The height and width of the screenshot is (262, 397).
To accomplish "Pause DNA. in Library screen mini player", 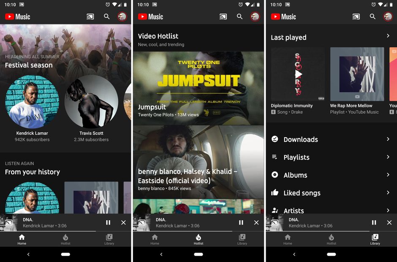I will click(x=374, y=222).
